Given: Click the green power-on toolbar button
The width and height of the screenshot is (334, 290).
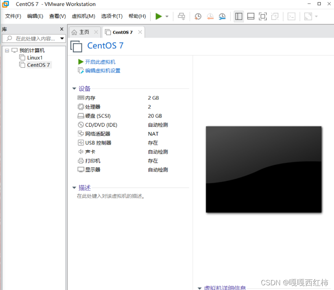Looking at the screenshot, I should pyautogui.click(x=159, y=16).
